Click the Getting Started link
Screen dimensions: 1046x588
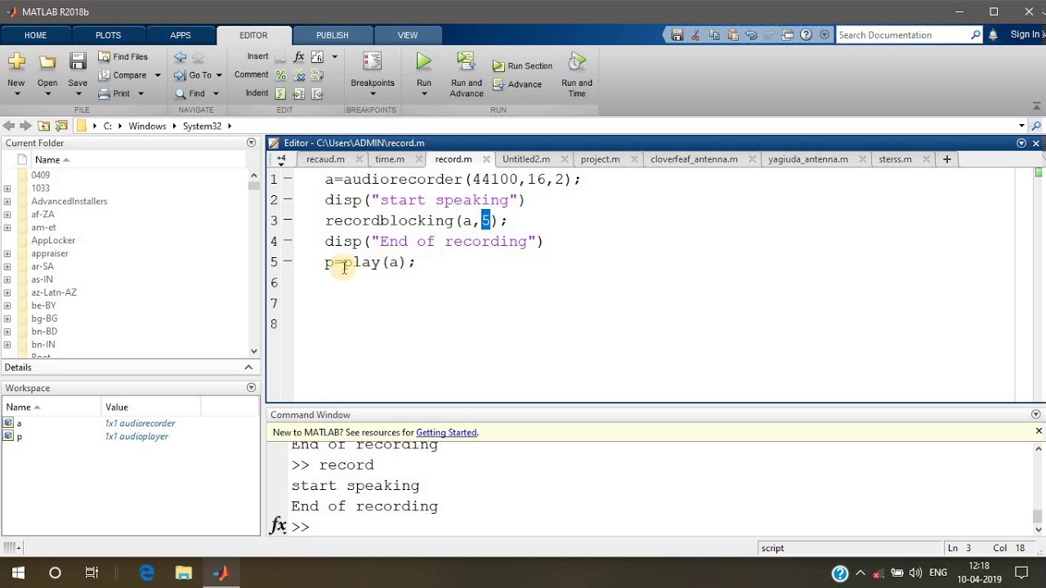446,433
